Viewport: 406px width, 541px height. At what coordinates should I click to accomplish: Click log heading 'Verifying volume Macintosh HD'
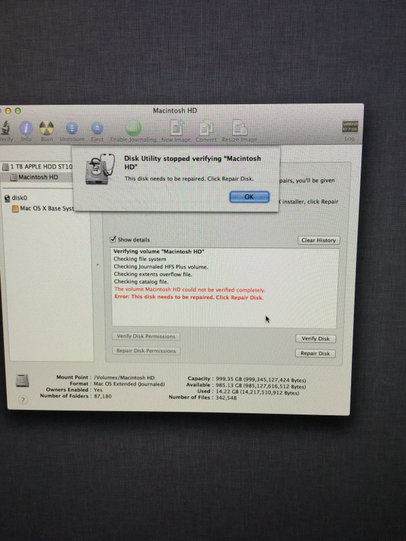159,252
